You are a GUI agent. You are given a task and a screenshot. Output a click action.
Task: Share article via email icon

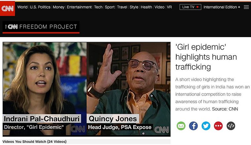point(181,126)
